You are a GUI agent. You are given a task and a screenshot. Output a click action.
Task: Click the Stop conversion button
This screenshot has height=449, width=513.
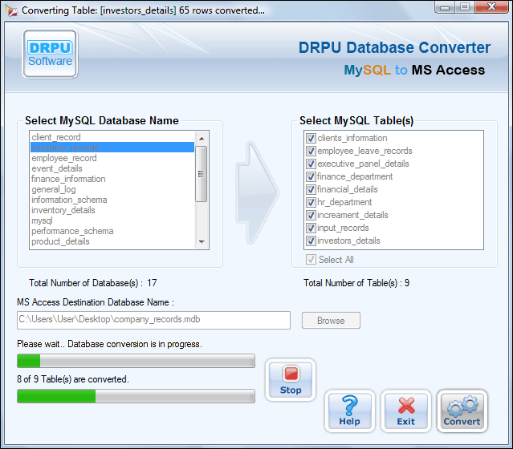click(291, 380)
